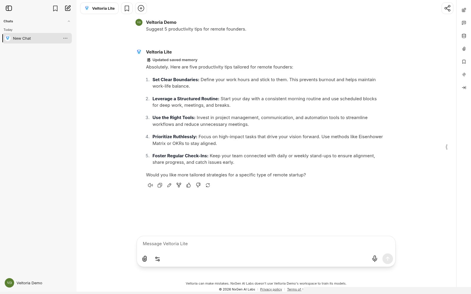Screen dimensions: 471x294
Task: Open the stacked layers icon in right rail
Action: point(464,75)
